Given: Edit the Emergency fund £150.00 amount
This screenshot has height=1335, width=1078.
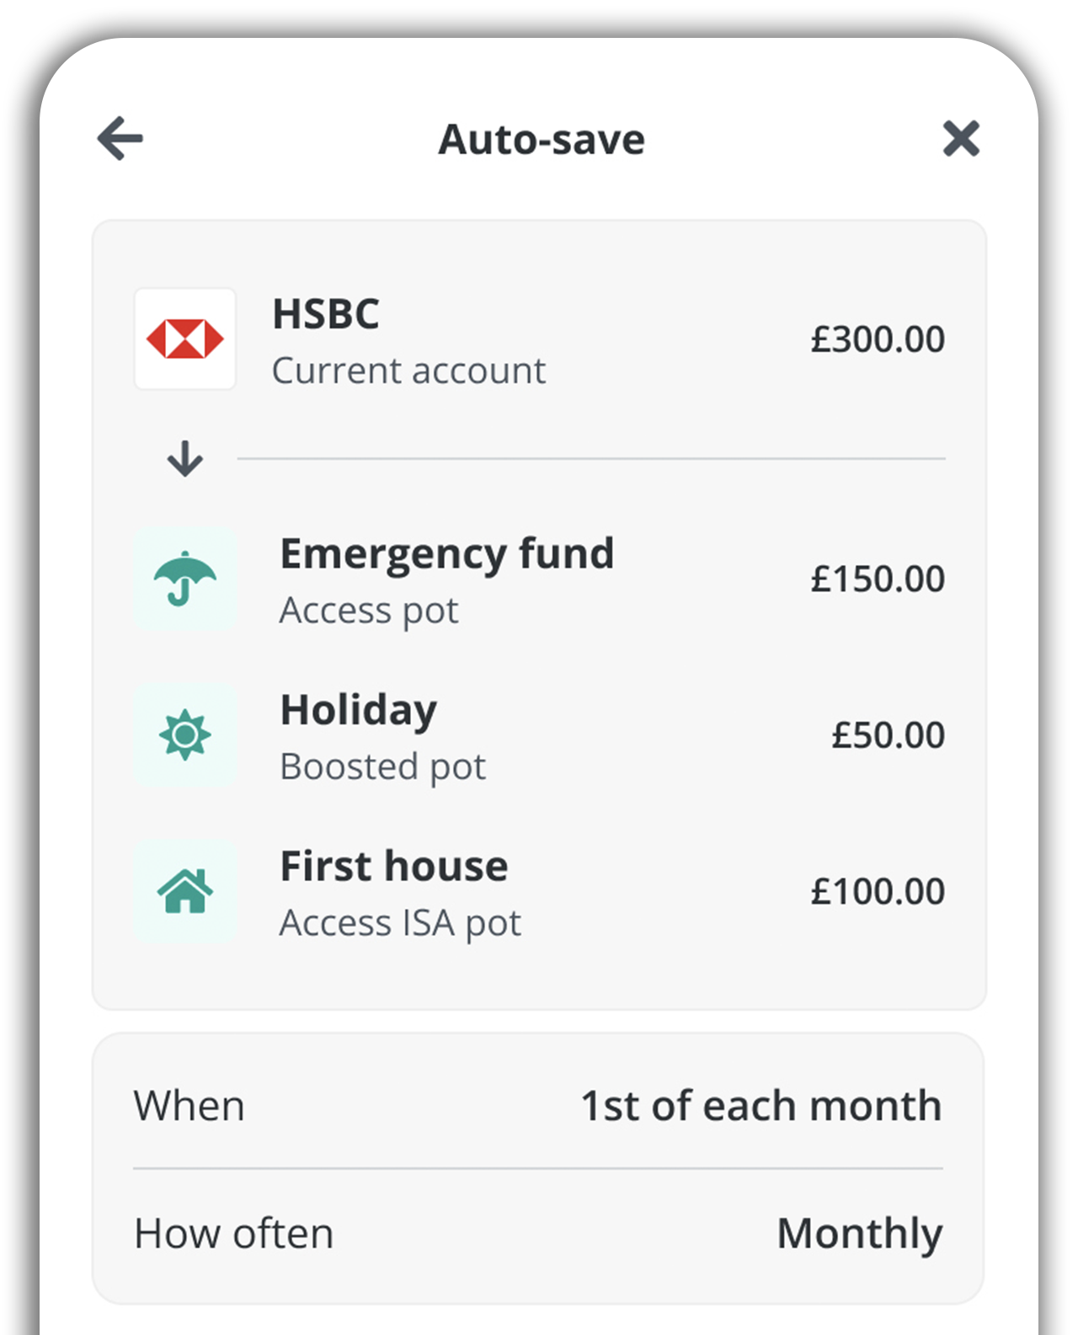Looking at the screenshot, I should pyautogui.click(x=878, y=579).
